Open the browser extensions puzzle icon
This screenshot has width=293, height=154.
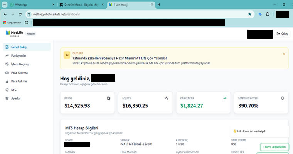(x=268, y=14)
